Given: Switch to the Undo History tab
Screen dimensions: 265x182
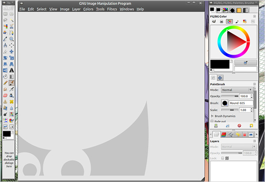Looking at the screenshot, I should (x=238, y=135).
